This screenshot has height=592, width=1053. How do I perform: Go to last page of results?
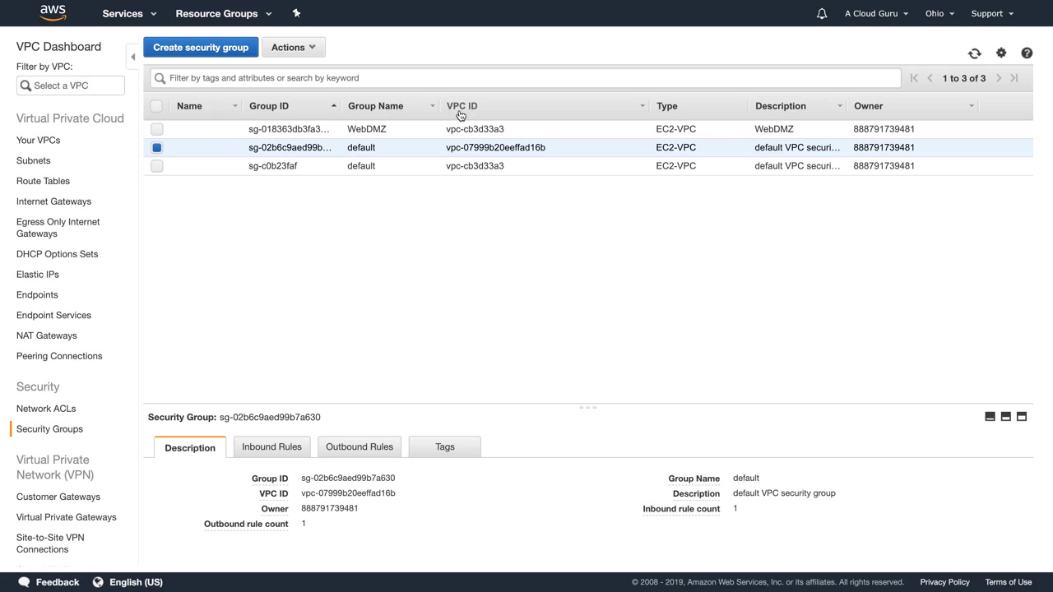1014,78
